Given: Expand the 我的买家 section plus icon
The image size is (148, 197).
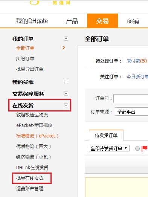Looking at the screenshot, I should point(66,82).
